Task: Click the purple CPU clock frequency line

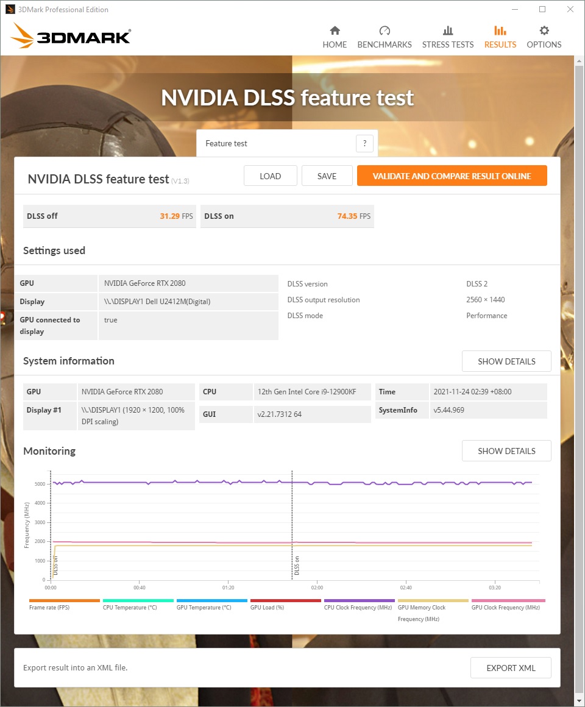Action: [x=292, y=483]
